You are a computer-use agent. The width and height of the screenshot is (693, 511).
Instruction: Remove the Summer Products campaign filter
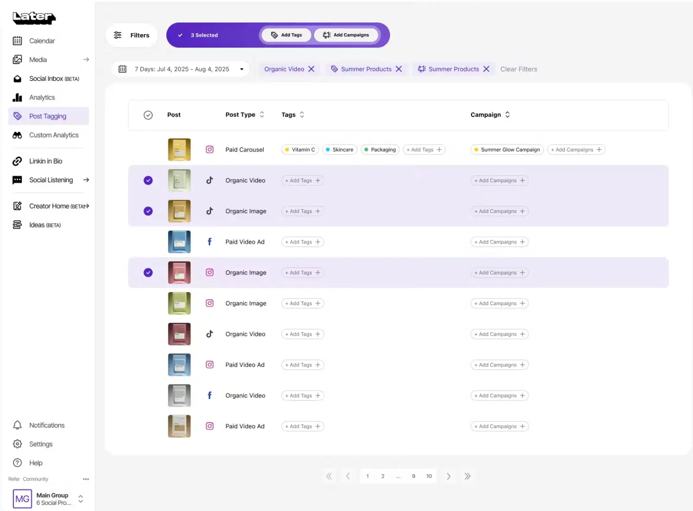pyautogui.click(x=486, y=69)
